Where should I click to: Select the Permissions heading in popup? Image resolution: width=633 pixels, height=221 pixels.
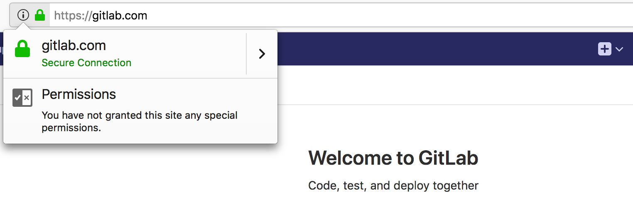tap(79, 94)
